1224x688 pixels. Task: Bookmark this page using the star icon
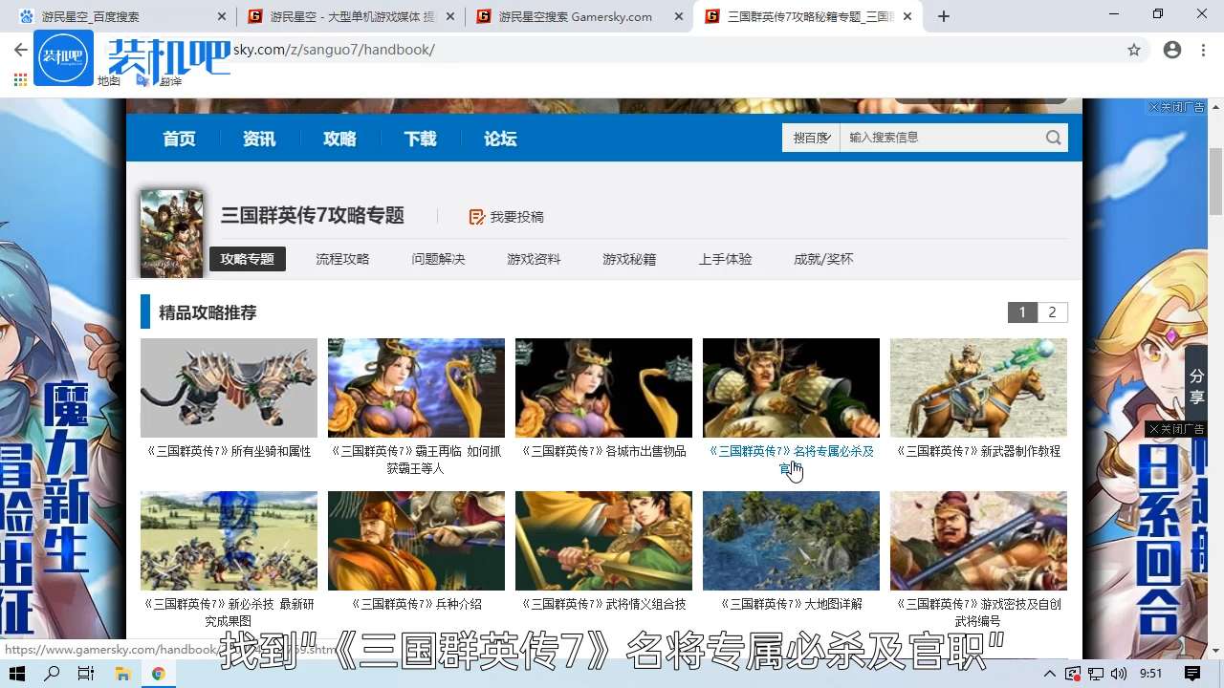(1134, 50)
